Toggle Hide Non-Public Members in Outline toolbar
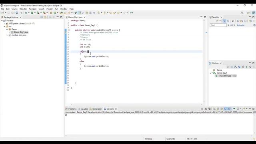256x144 pixels. 246,67
